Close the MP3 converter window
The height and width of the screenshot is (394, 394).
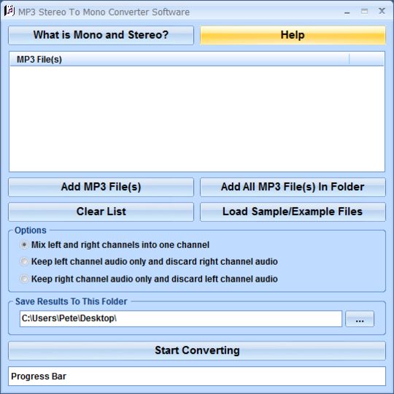click(x=382, y=11)
